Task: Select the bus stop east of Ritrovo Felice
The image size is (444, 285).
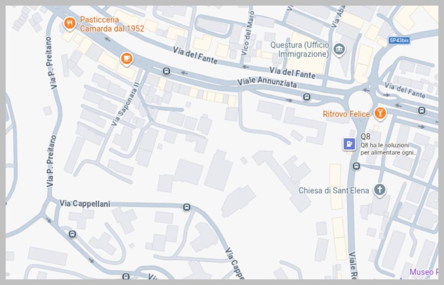Action: point(421,110)
